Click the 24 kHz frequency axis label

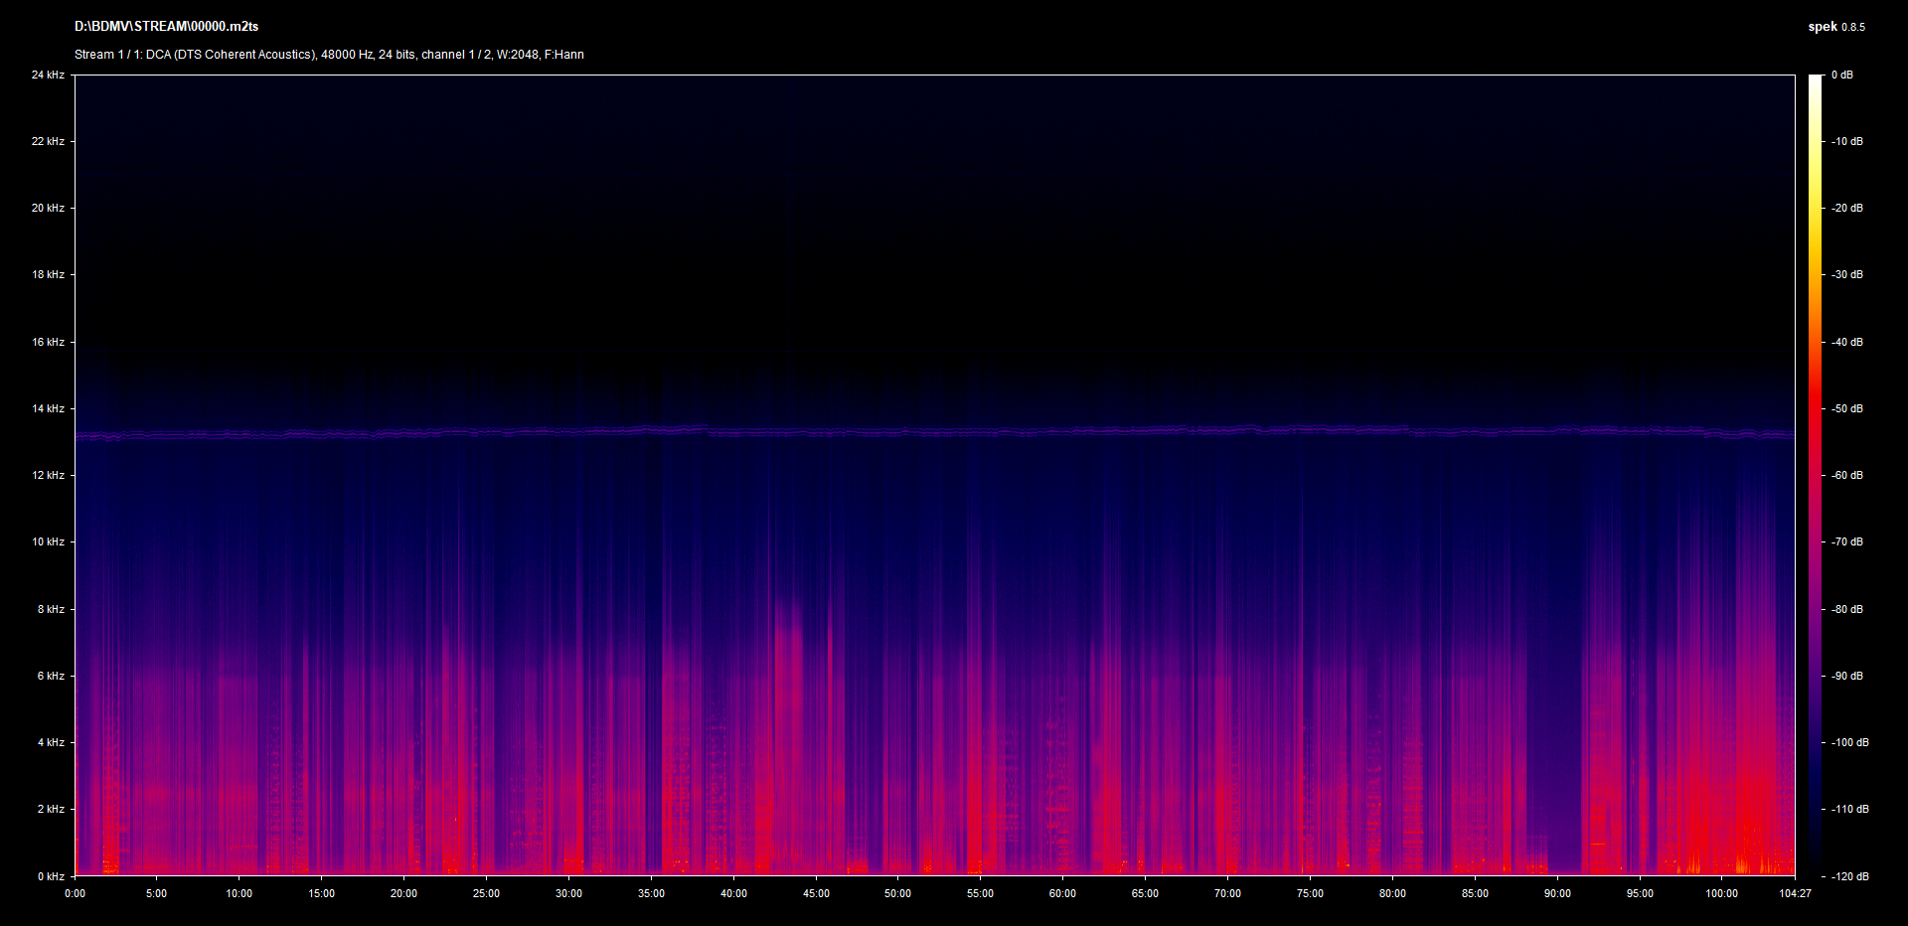coord(48,75)
